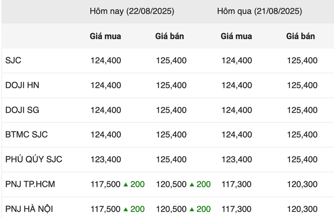The image size is (334, 218).
Task: Select the PHÚ QÚY SJC row label
Action: point(34,159)
